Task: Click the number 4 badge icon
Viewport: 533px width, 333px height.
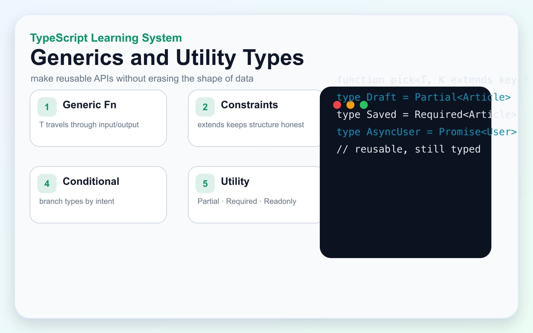Action: (x=47, y=183)
